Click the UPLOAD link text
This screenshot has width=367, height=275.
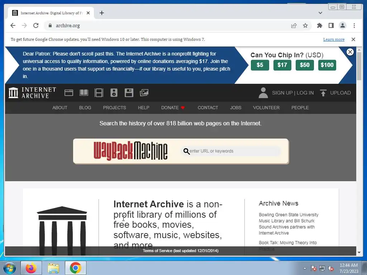(340, 93)
